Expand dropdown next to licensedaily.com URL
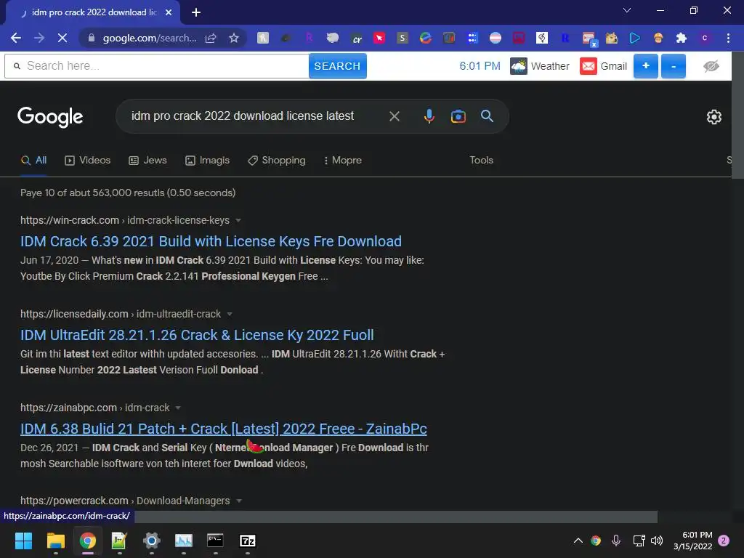Viewport: 744px width, 558px height. pos(230,314)
